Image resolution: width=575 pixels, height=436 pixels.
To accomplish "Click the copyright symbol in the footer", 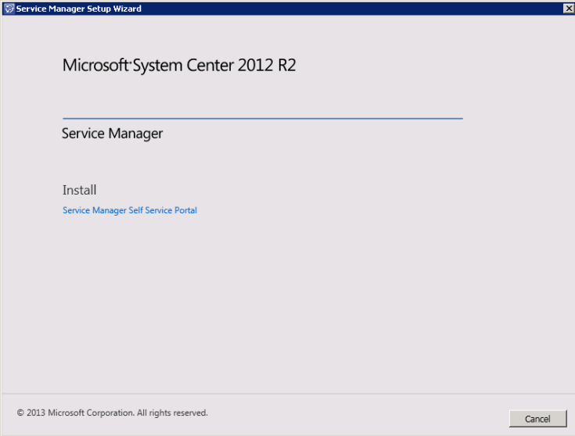I will 20,412.
